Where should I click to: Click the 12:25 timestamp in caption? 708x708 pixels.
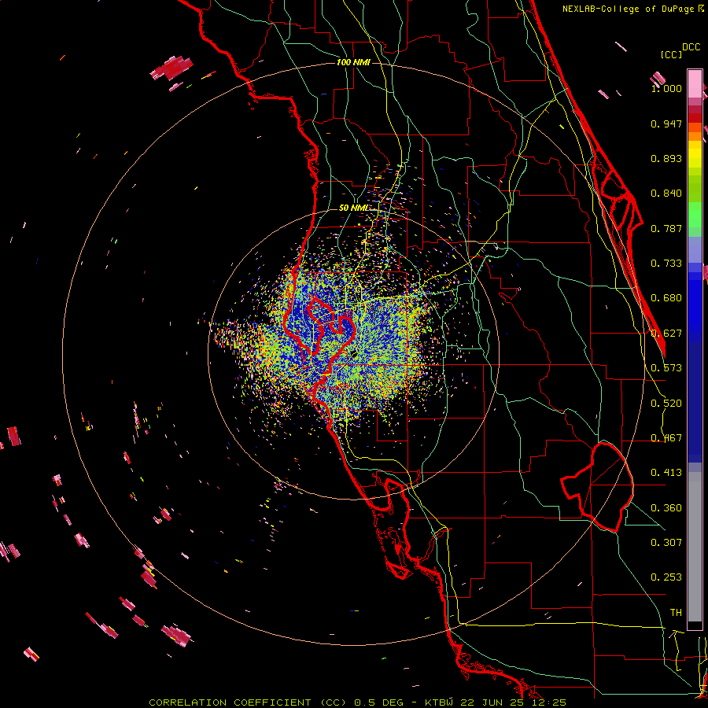pyautogui.click(x=548, y=702)
